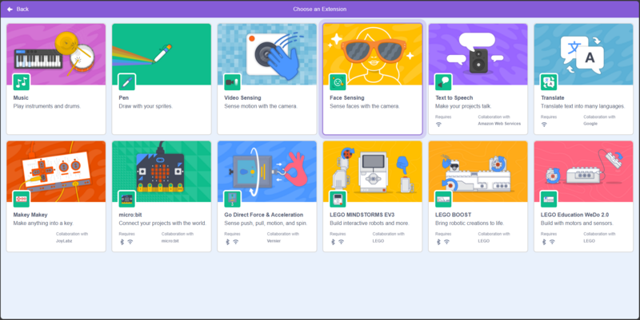This screenshot has width=640, height=320.
Task: Click 'Translate text into many languages.' text
Action: (x=583, y=106)
